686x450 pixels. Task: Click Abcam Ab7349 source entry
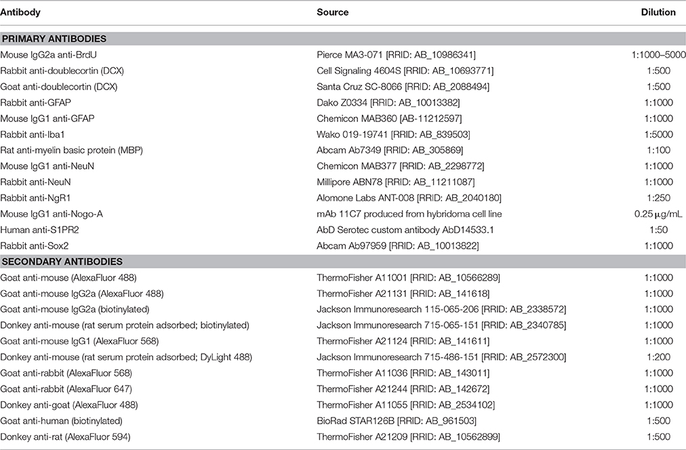(389, 150)
